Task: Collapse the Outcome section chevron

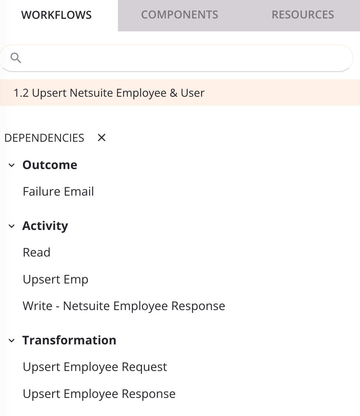Action: tap(11, 165)
